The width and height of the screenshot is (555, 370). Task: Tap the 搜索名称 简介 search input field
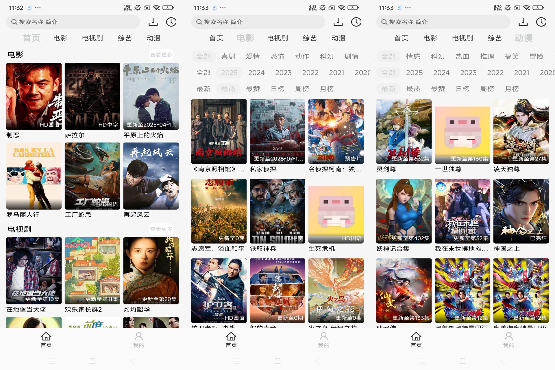coord(72,22)
